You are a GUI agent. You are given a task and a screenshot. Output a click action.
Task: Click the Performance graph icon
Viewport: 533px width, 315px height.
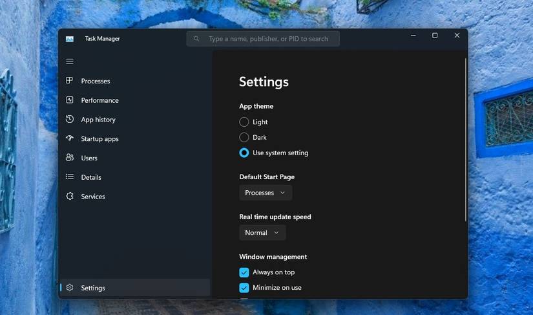[70, 100]
